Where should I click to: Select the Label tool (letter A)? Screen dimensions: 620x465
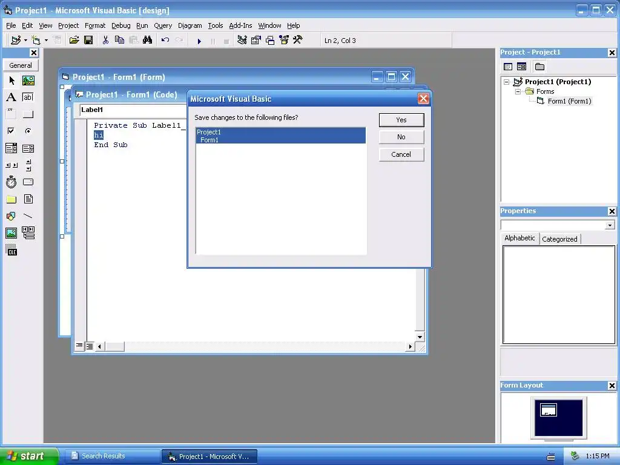[12, 97]
